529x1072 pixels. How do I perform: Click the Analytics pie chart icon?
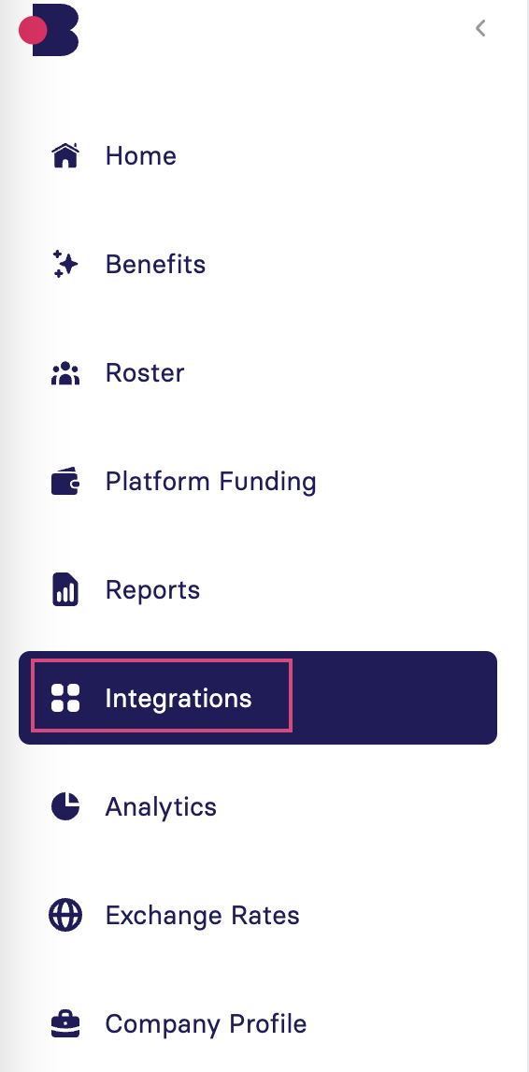(x=65, y=806)
